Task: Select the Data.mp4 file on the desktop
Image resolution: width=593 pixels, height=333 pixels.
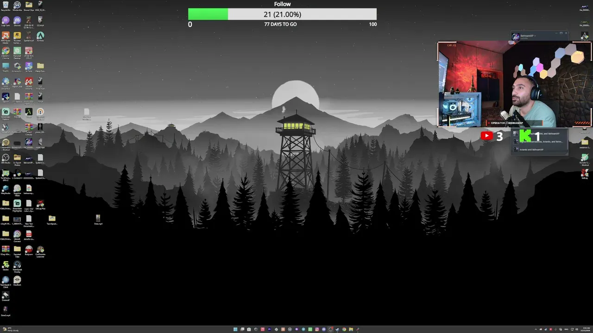Action: (98, 219)
